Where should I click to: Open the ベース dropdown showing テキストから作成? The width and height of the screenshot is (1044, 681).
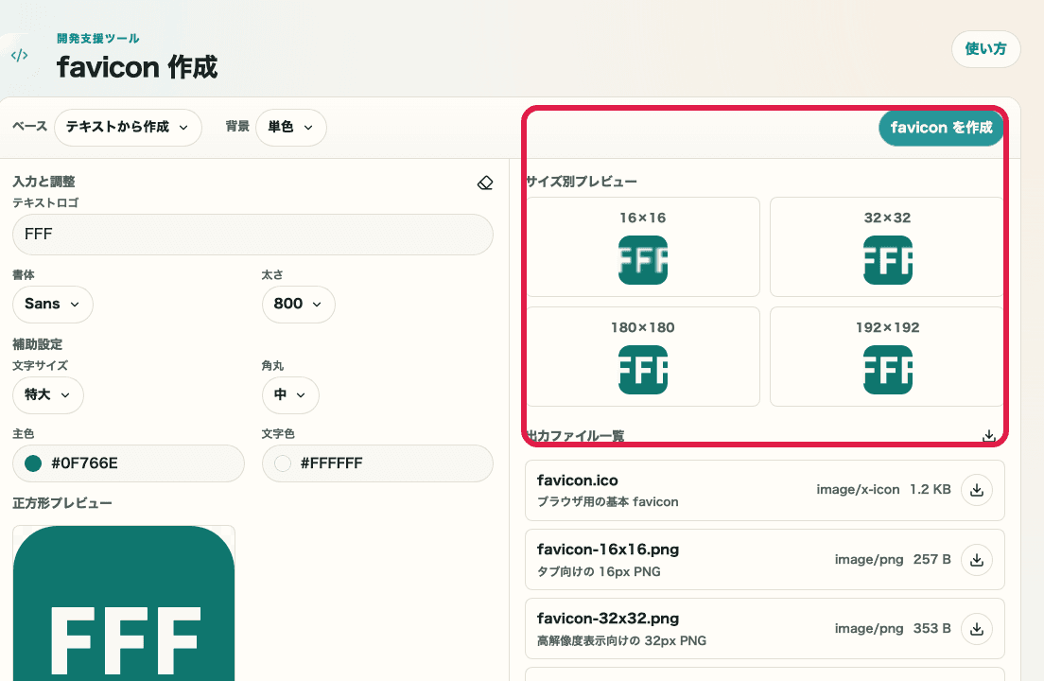pyautogui.click(x=128, y=128)
